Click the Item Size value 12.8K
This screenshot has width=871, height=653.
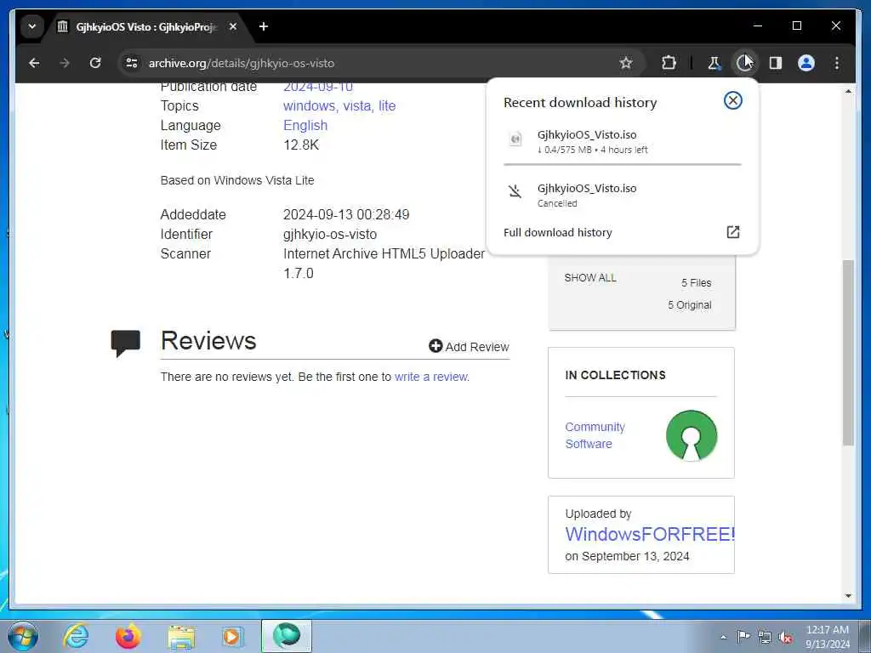pos(301,145)
